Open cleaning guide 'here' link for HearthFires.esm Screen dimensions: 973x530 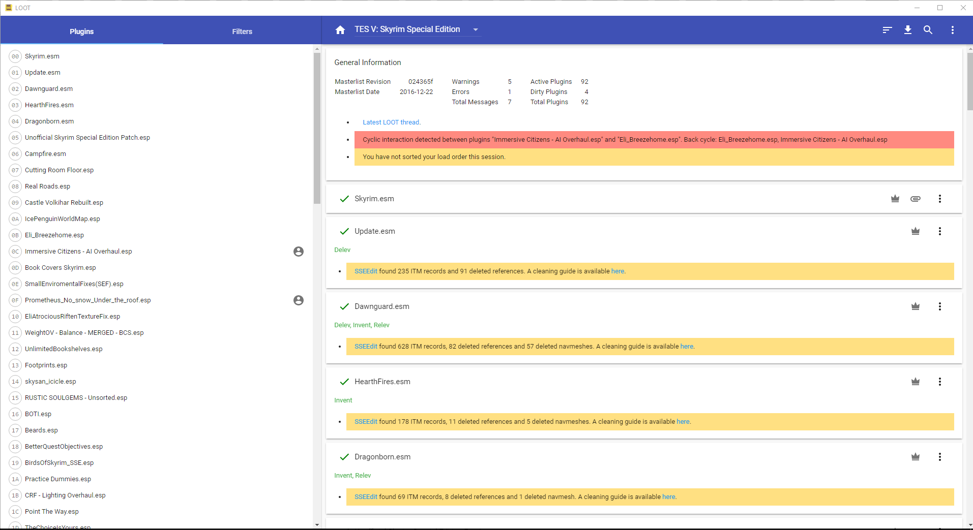click(683, 422)
